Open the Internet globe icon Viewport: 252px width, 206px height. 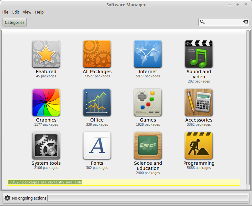pyautogui.click(x=148, y=54)
